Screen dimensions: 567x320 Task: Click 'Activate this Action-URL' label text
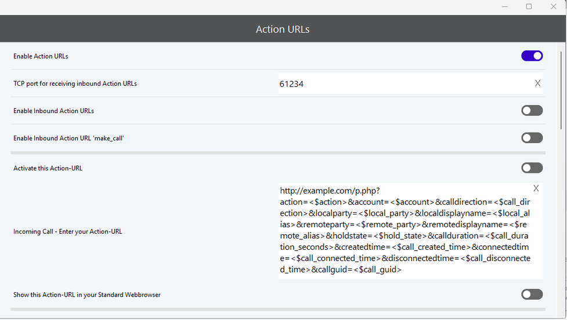coord(48,168)
